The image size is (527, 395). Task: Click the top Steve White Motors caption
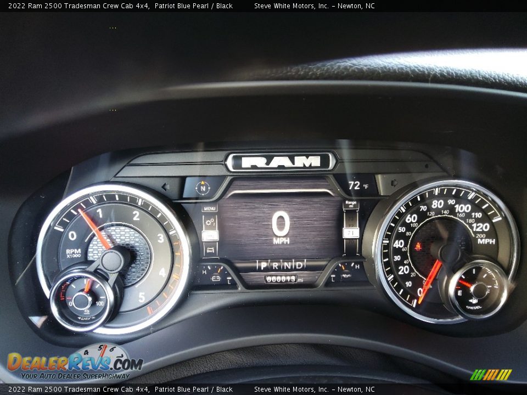314,5
